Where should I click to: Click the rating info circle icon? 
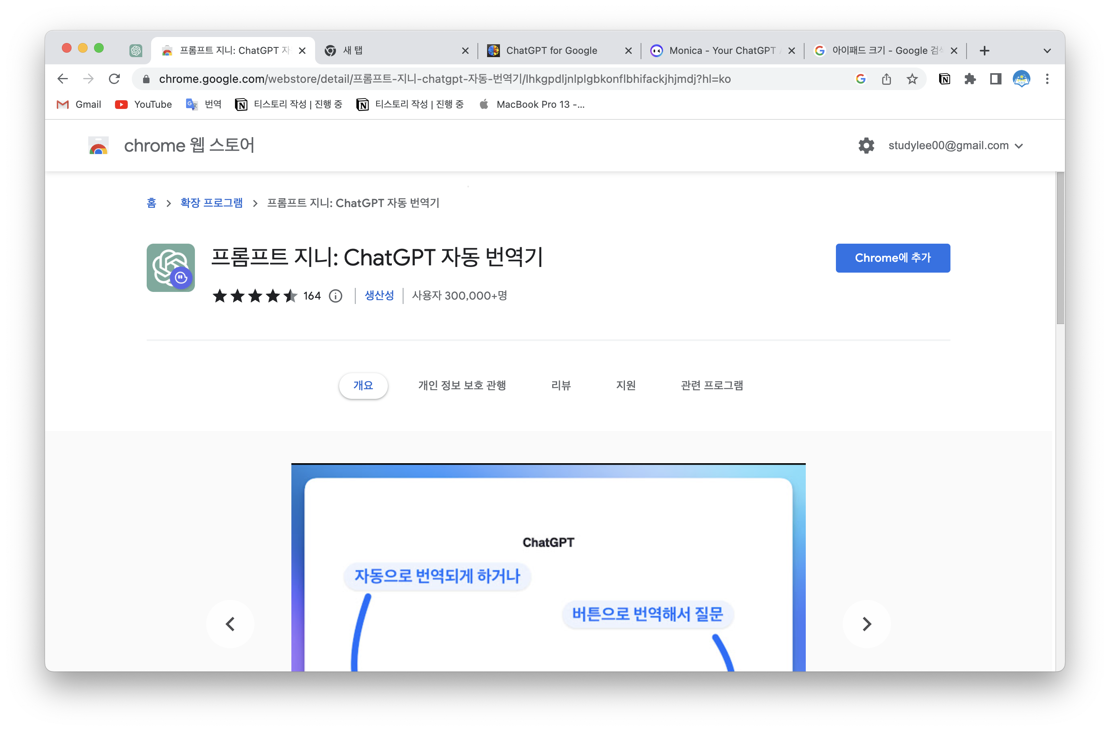pos(335,296)
